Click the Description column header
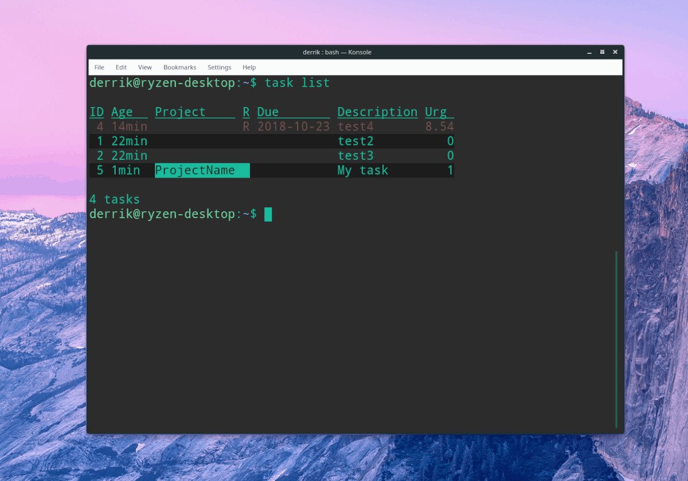The height and width of the screenshot is (481, 688). tap(377, 112)
